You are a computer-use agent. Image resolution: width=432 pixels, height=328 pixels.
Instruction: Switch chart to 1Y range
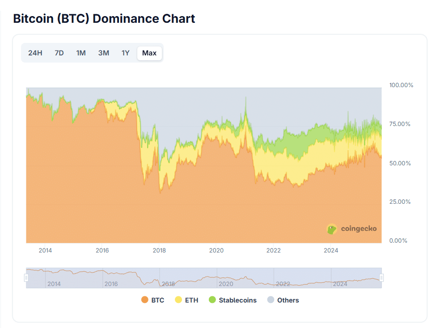click(126, 53)
